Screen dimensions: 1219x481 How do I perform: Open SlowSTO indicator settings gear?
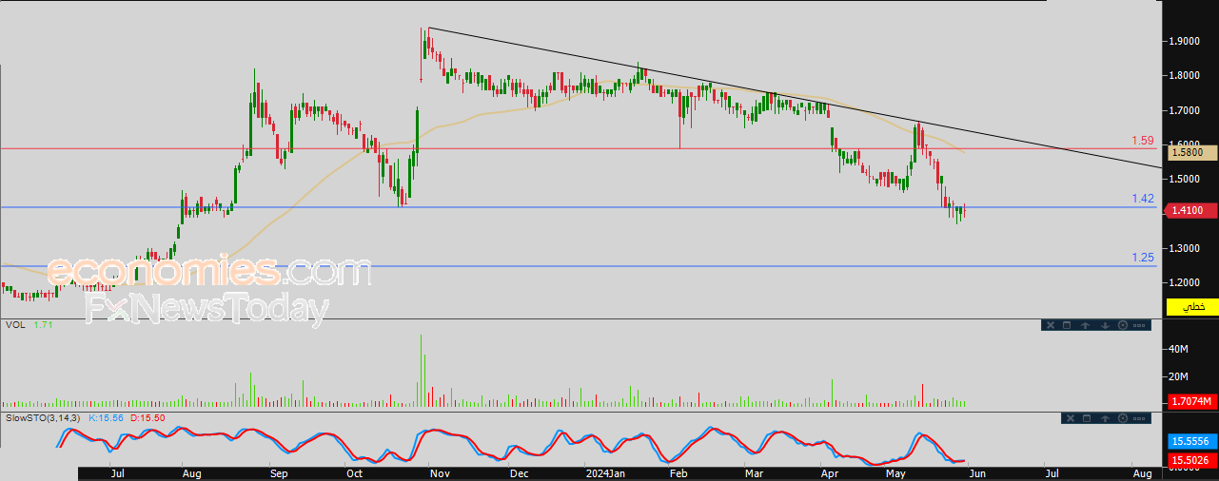[x=1123, y=418]
